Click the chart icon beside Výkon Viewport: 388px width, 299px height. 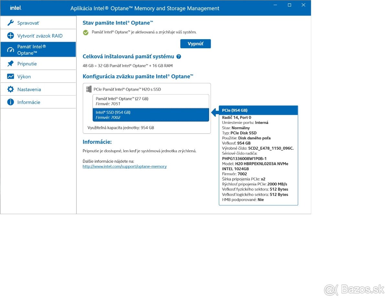10,76
